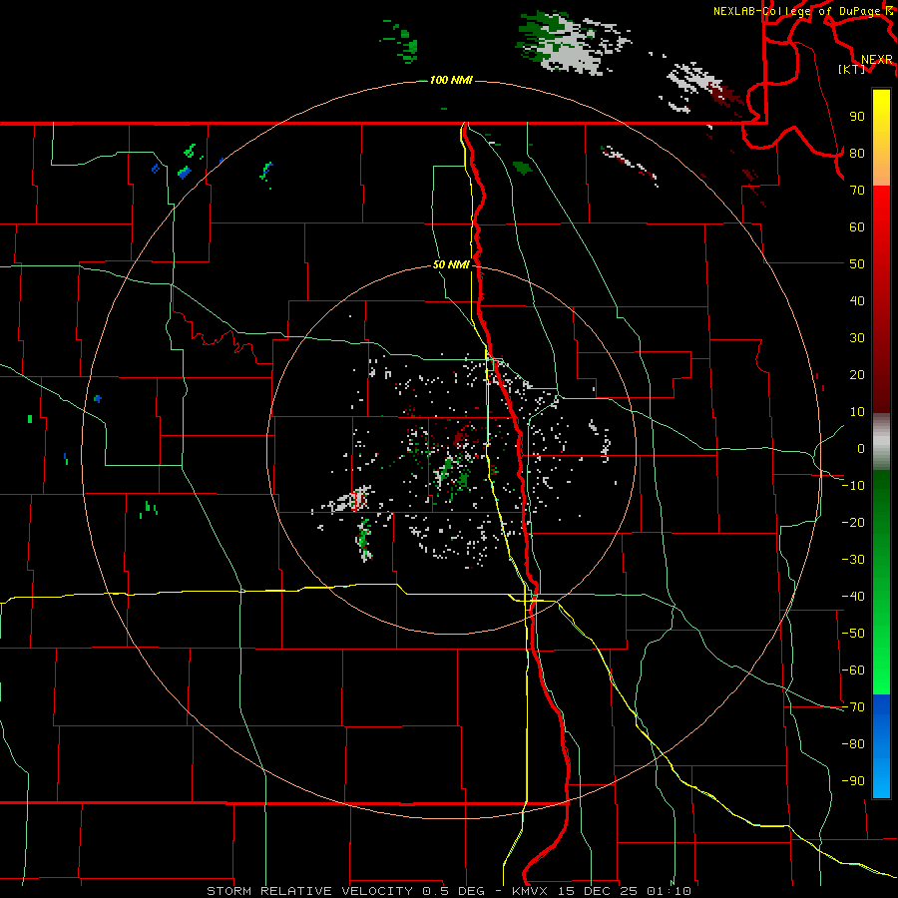Select the positive 10 knot scale label

857,412
